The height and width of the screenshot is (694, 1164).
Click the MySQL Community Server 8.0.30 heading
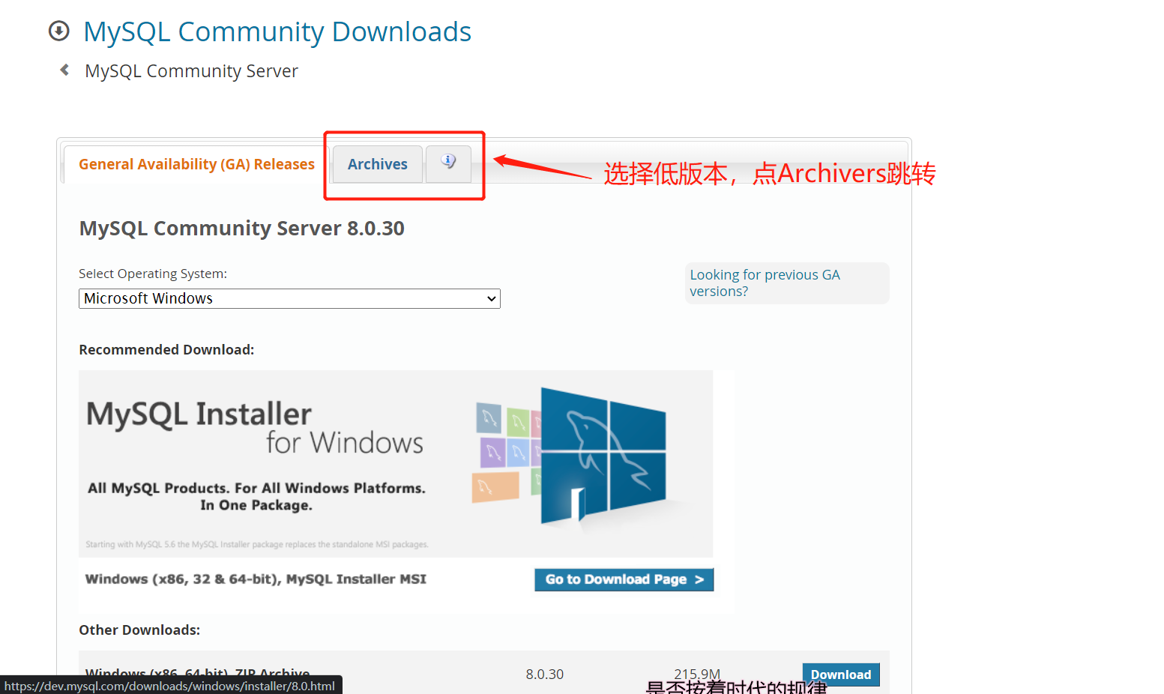(241, 228)
